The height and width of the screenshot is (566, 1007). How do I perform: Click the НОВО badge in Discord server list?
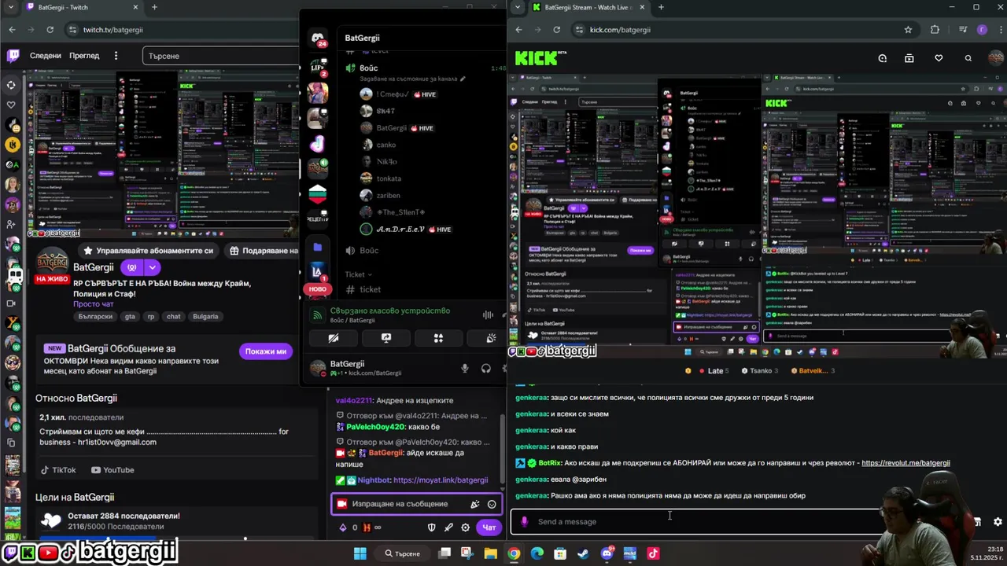pos(318,289)
